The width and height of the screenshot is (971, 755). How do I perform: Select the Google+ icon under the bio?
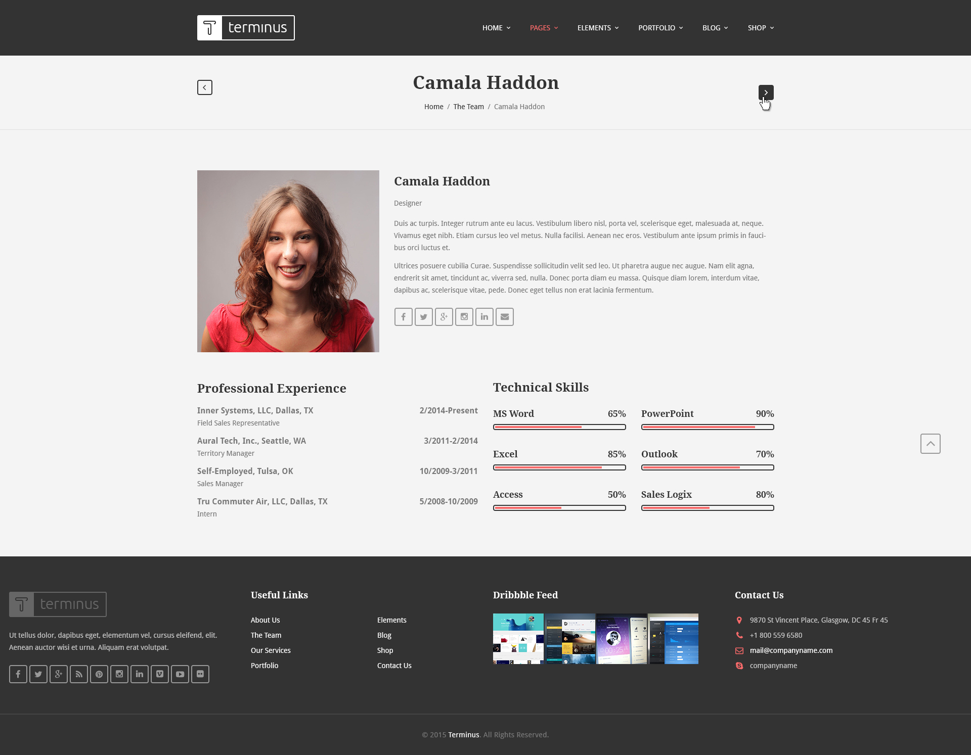pos(444,317)
